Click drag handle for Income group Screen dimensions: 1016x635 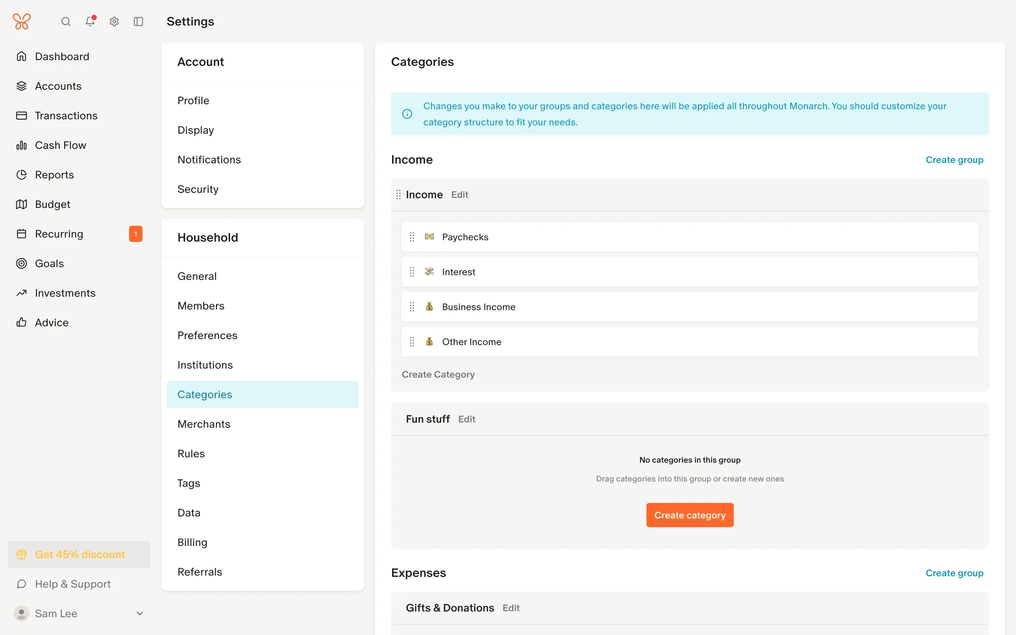398,195
